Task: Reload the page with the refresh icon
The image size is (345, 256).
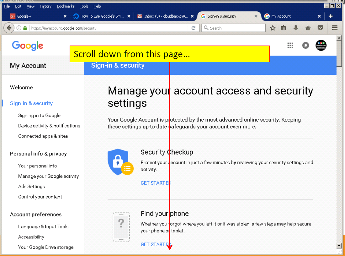Action: click(x=194, y=28)
